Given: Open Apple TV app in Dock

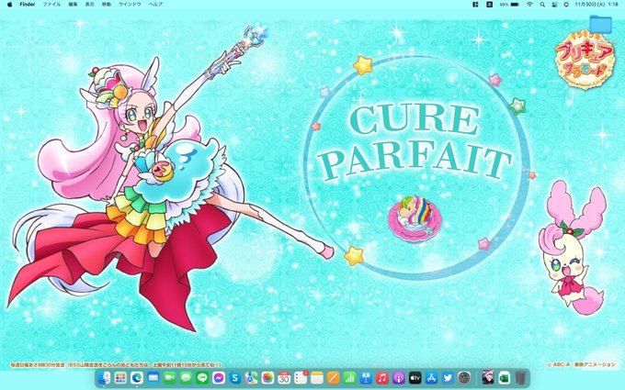Looking at the screenshot, I should pos(415,378).
